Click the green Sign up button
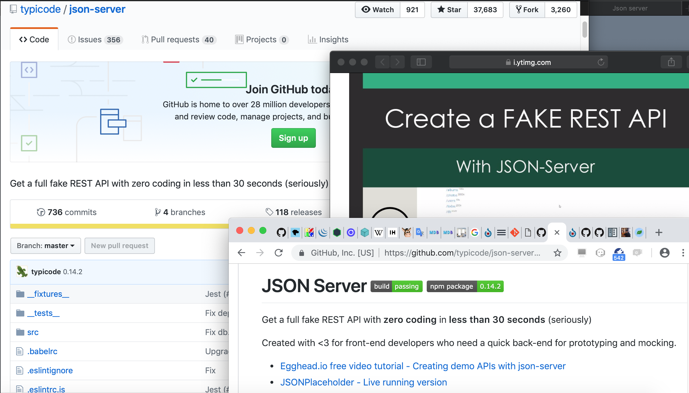Image resolution: width=689 pixels, height=393 pixels. point(293,138)
